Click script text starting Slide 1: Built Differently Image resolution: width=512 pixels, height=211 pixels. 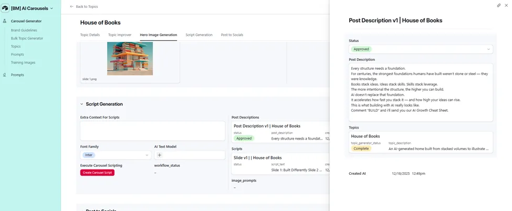point(297,170)
